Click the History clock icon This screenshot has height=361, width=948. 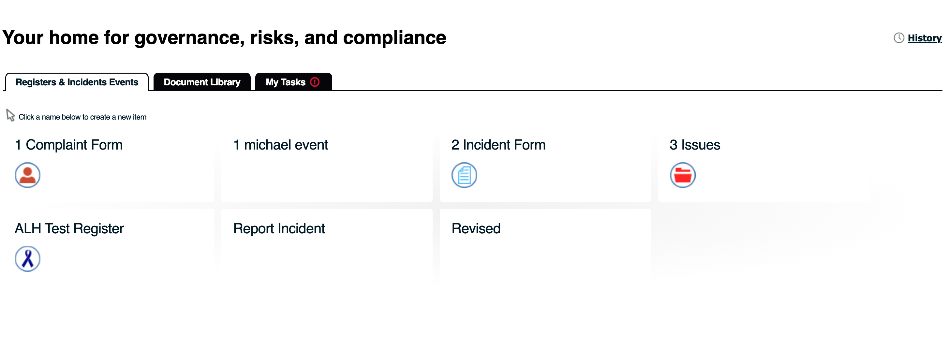(x=899, y=38)
